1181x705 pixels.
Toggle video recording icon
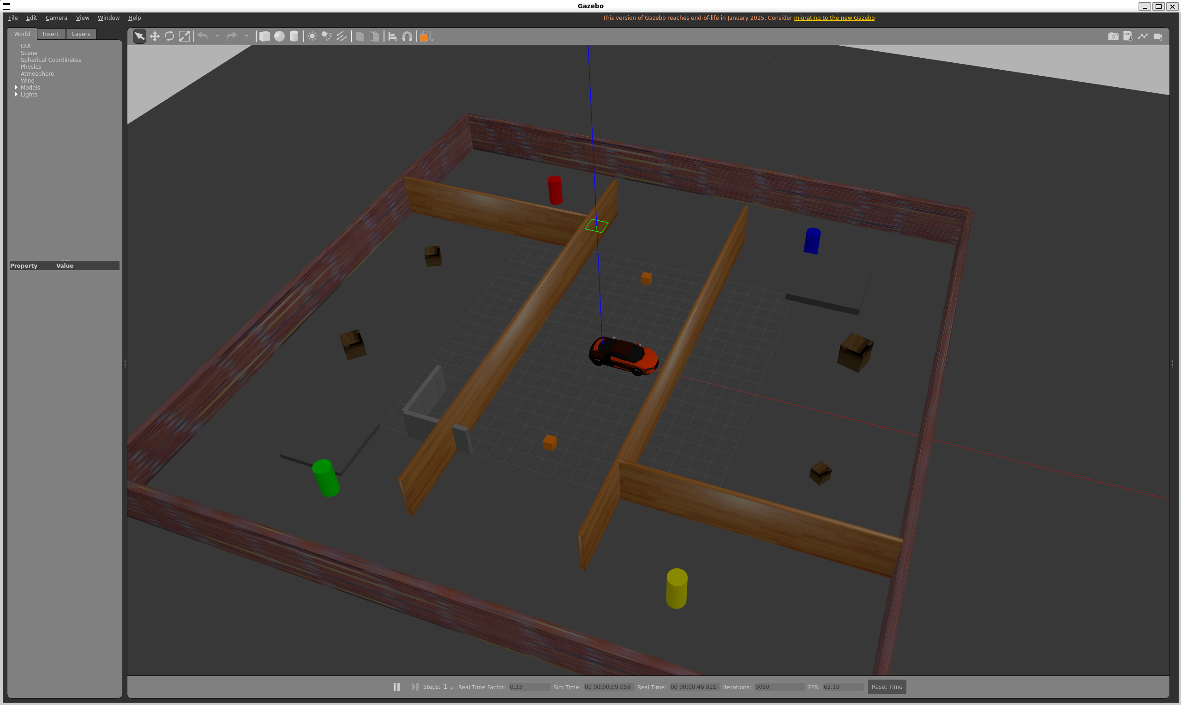pos(1157,36)
